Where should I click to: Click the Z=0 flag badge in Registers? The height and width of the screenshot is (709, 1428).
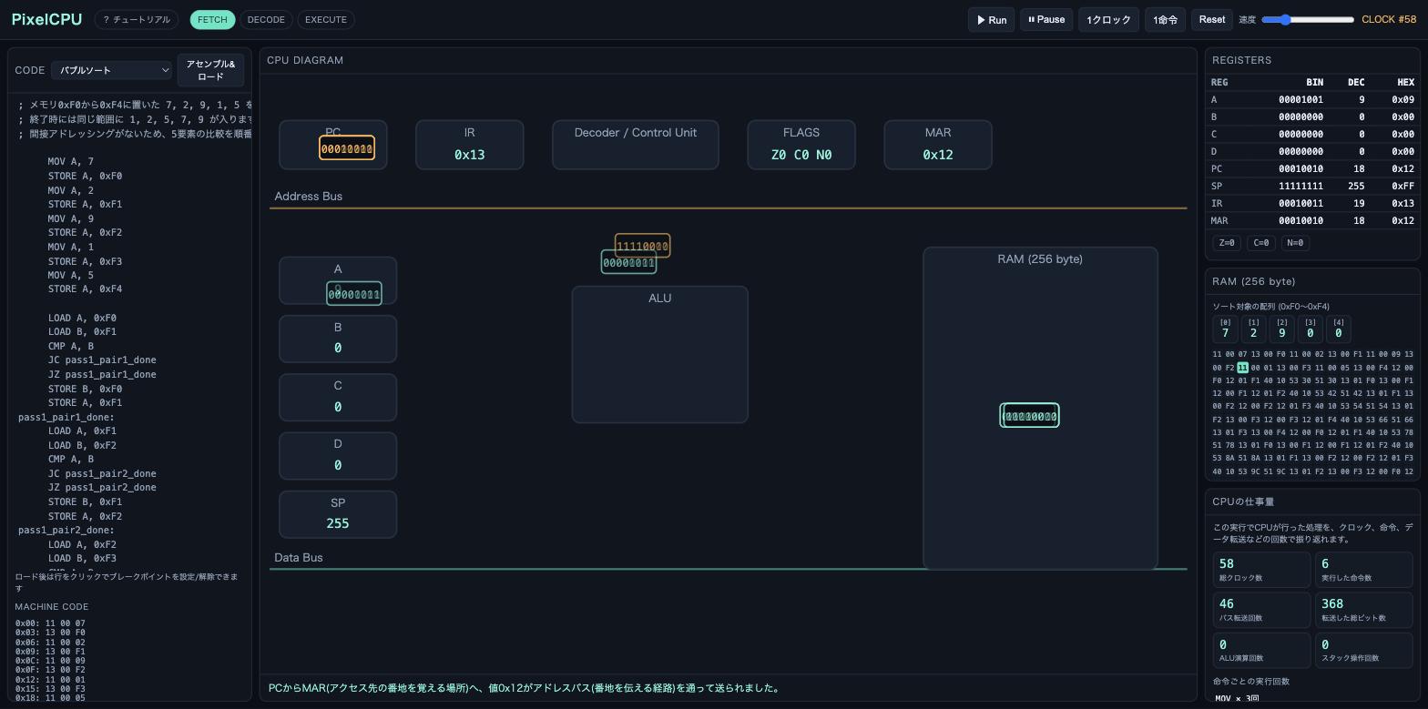(1227, 243)
